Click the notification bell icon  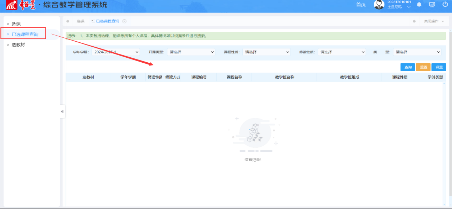pos(419,5)
